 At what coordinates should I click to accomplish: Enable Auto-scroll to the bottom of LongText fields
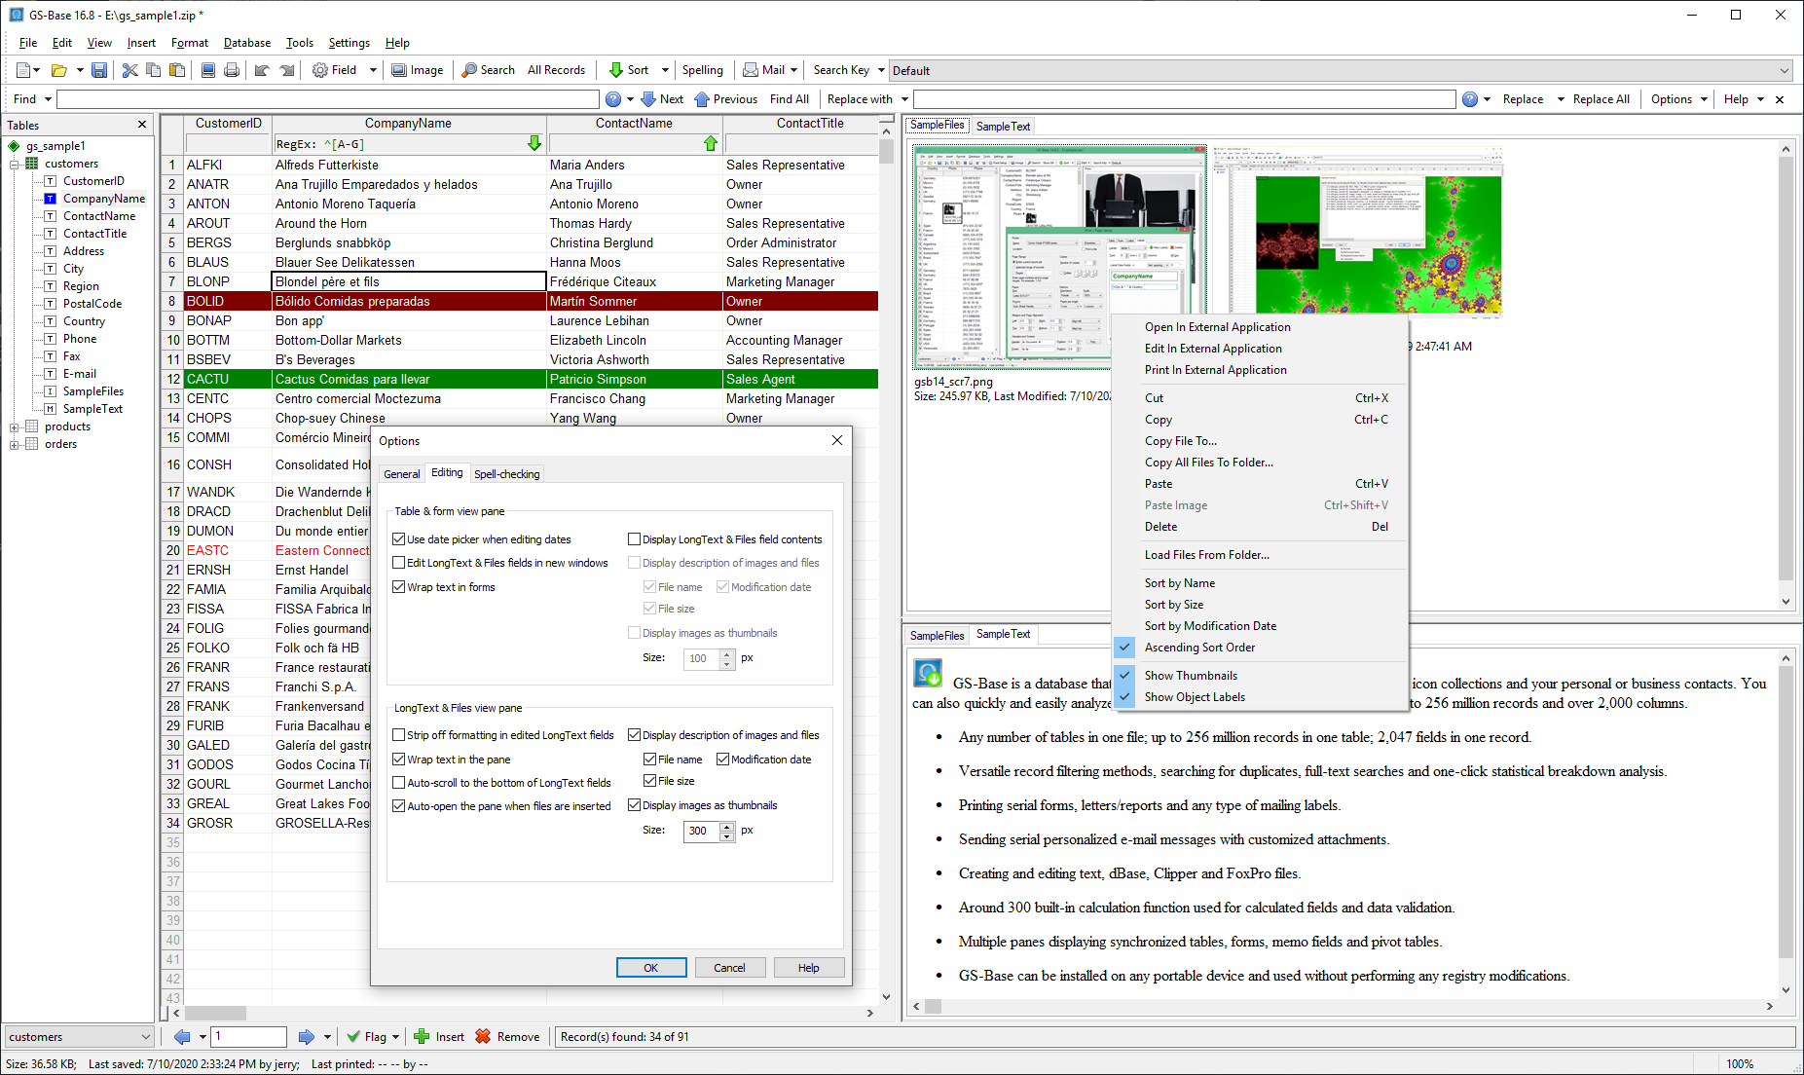tap(399, 783)
